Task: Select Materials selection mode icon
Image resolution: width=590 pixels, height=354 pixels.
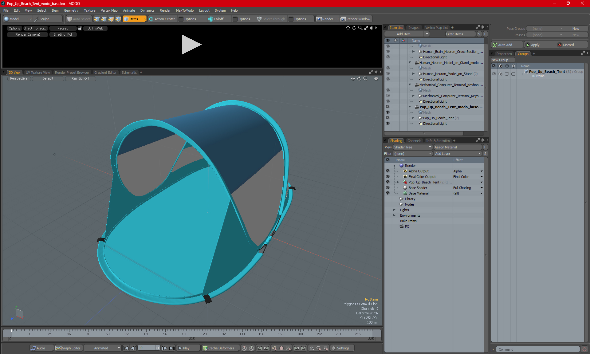Action: [118, 19]
